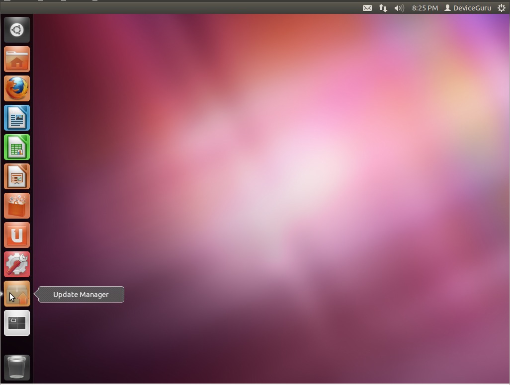510x385 pixels.
Task: Open LibreOffice Writer from launcher
Action: tap(17, 118)
